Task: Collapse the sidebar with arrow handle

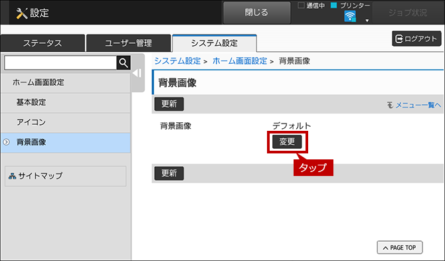Action: click(x=137, y=73)
